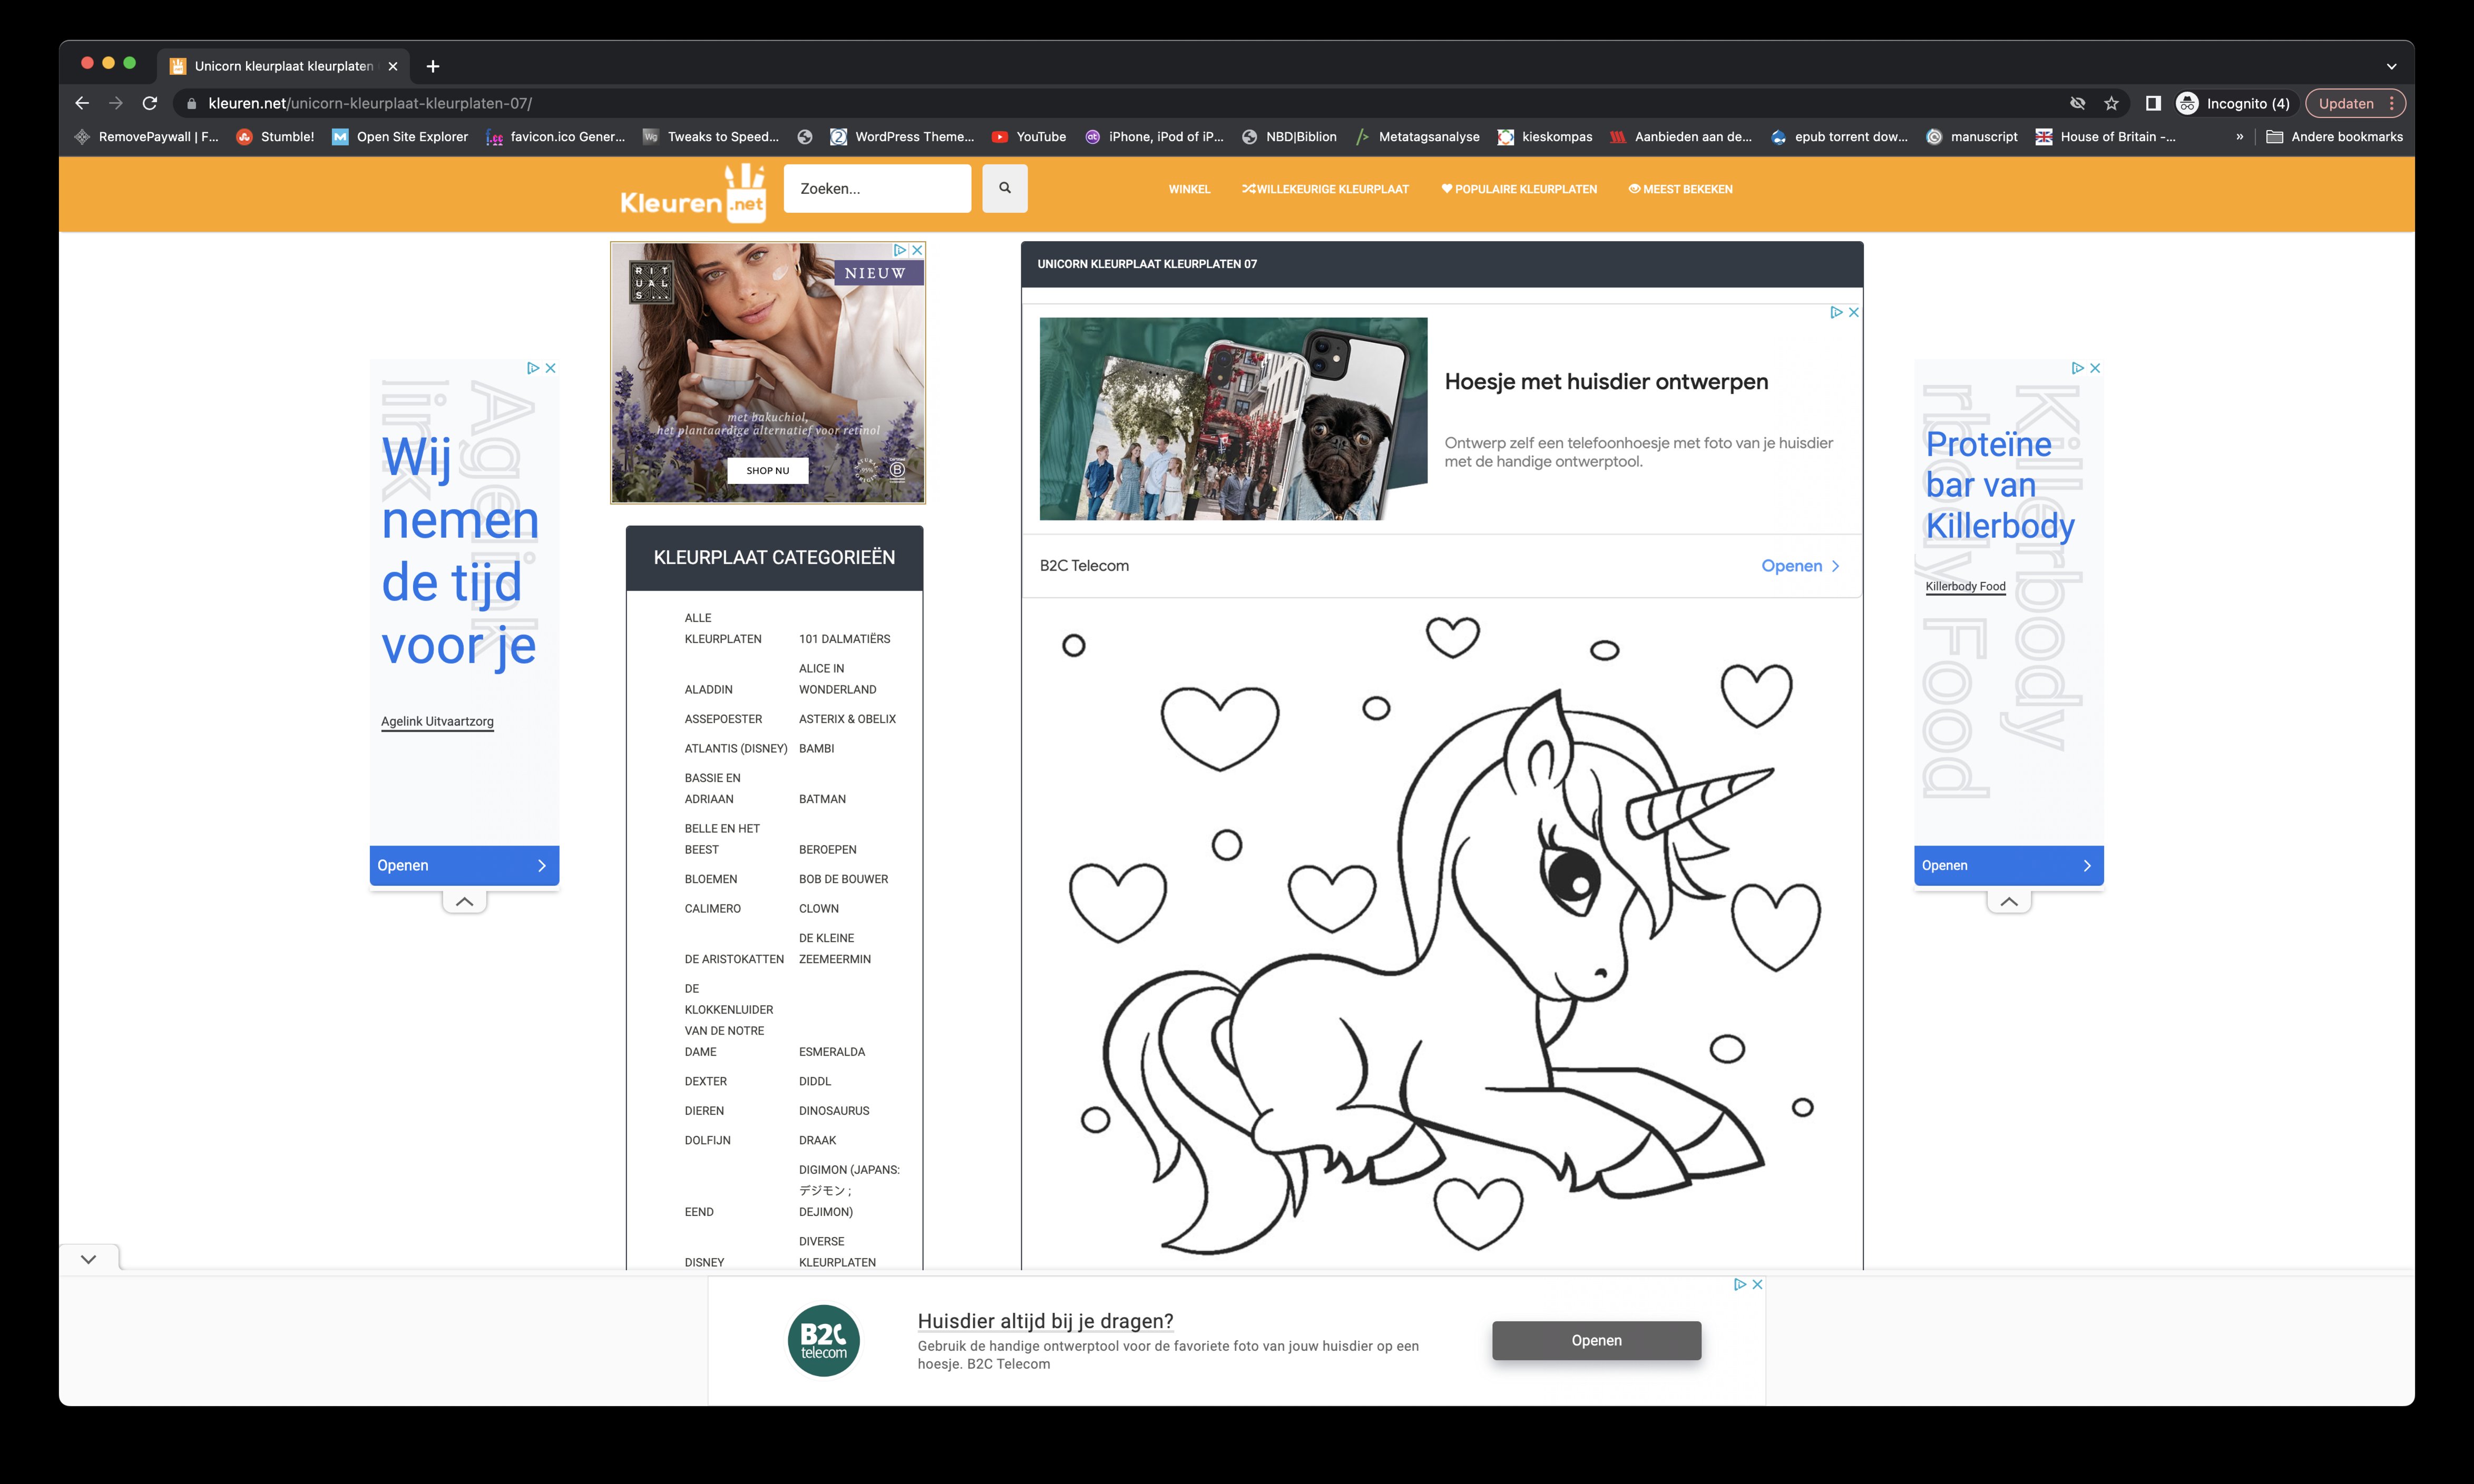Open POPULAIRE KLEURPLATEN menu item

point(1519,189)
